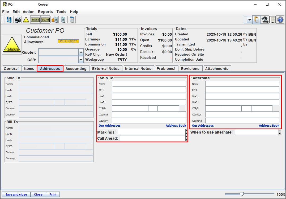Image resolution: width=286 pixels, height=199 pixels.
Task: Click the box-with-document toolbar icon
Action: 54,19
